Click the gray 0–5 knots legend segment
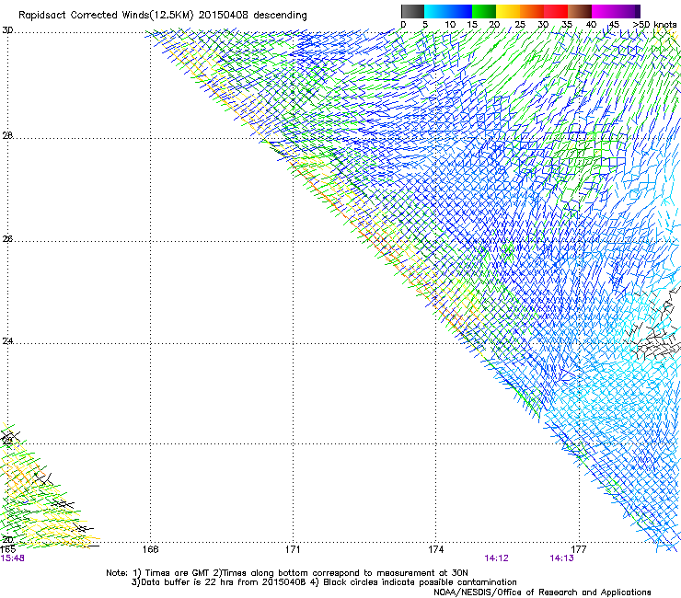 [412, 11]
